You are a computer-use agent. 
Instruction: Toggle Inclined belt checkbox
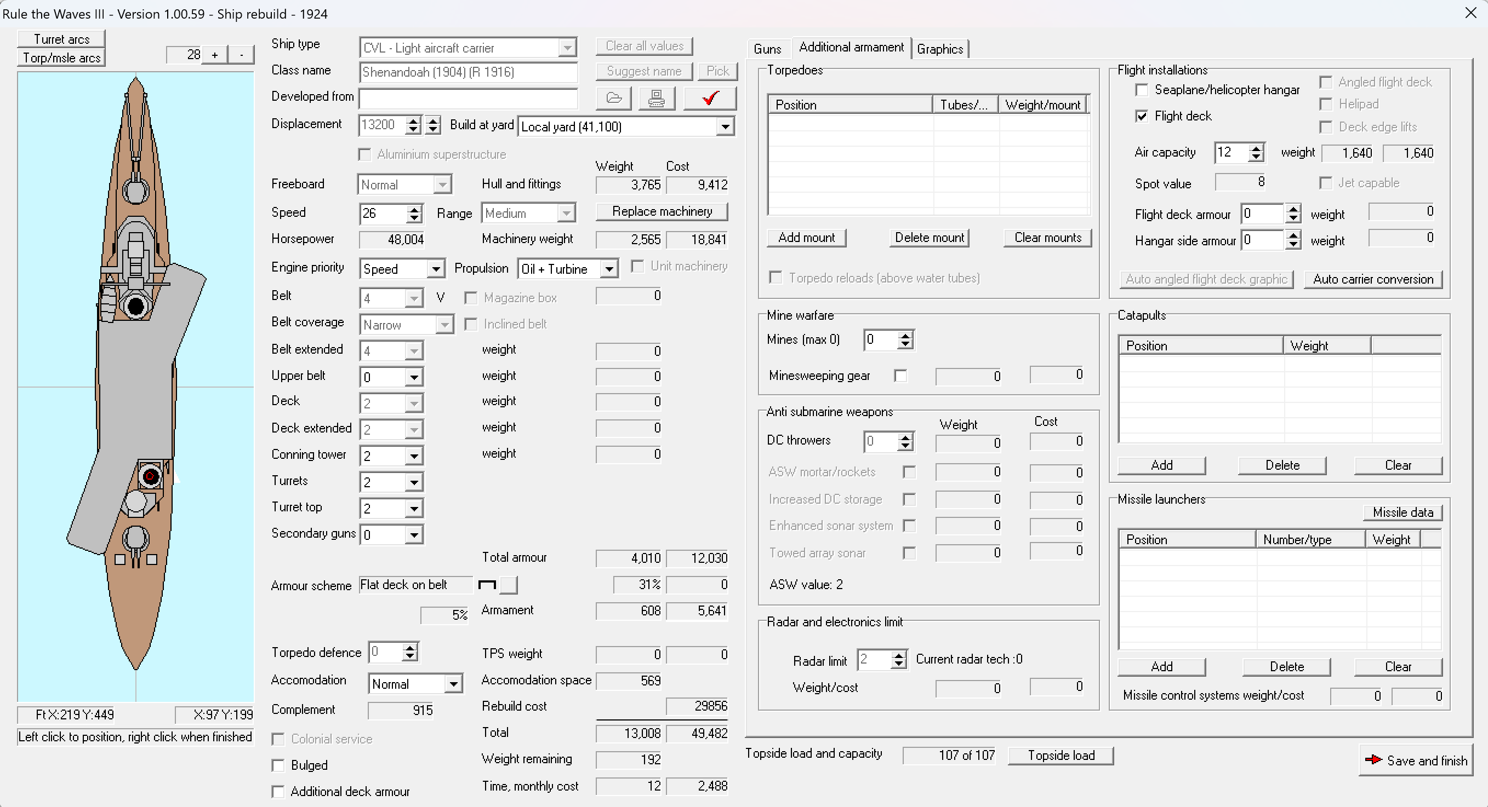[x=471, y=324]
